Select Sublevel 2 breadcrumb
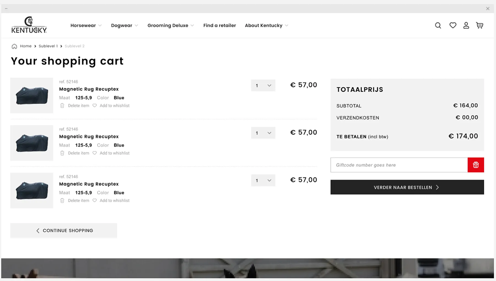496x281 pixels. (75, 46)
